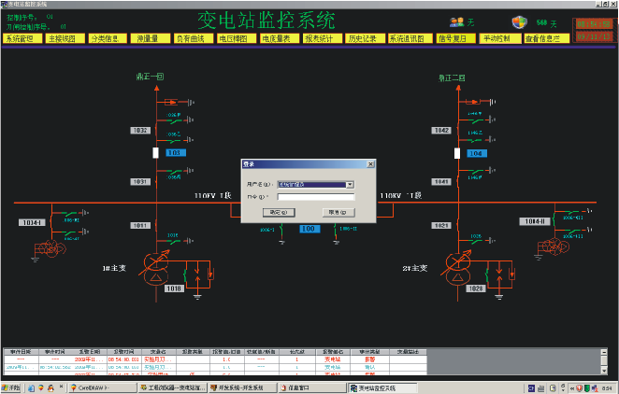
Task: Open the 负荷曲线 menu tab
Action: 194,39
